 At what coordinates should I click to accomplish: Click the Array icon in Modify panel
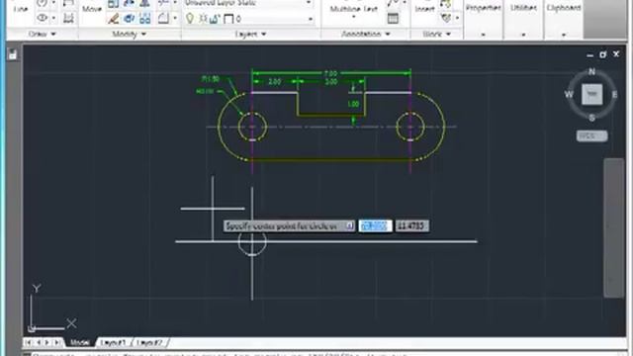coord(145,18)
